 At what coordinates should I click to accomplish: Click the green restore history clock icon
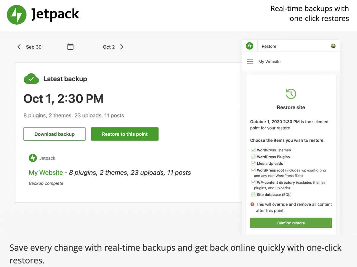click(x=291, y=94)
